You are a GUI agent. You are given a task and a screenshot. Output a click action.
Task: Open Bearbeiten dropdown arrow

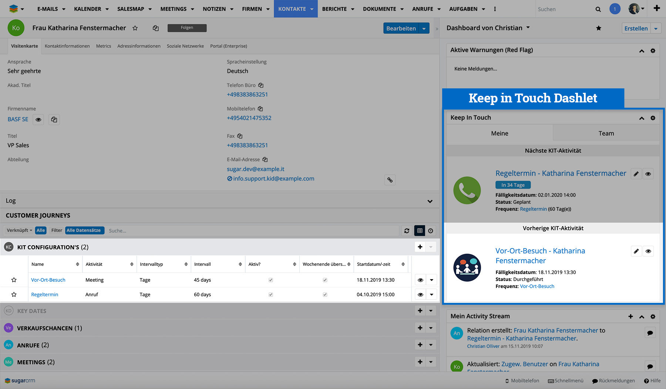424,28
